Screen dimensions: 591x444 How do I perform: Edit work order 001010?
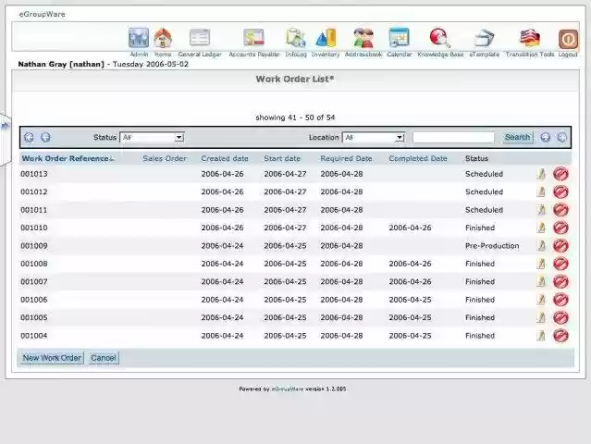click(x=541, y=228)
